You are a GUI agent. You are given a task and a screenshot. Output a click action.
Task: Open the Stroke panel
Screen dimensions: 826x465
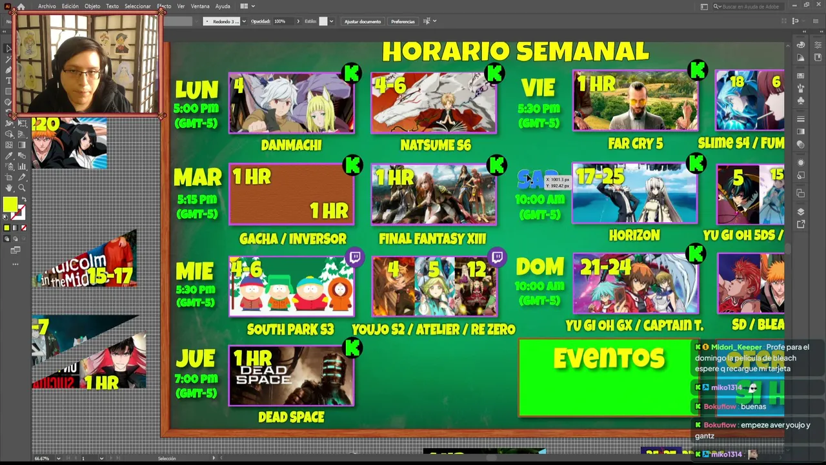click(801, 119)
